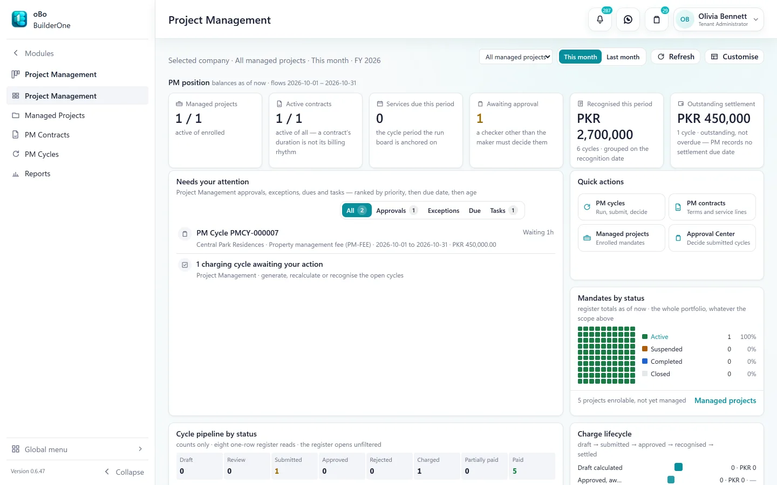Viewport: 777px width, 485px height.
Task: Click the Refresh button
Action: click(676, 57)
